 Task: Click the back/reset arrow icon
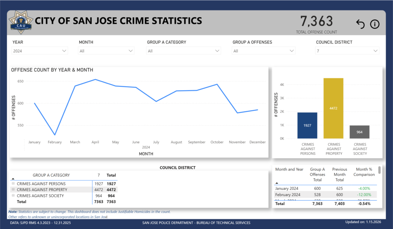click(360, 24)
